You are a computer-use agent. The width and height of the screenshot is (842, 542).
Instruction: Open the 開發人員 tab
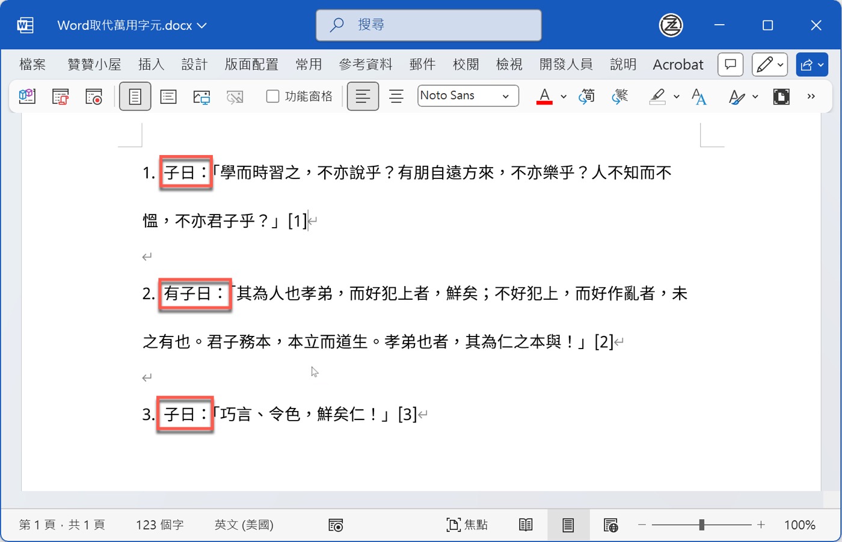click(566, 64)
